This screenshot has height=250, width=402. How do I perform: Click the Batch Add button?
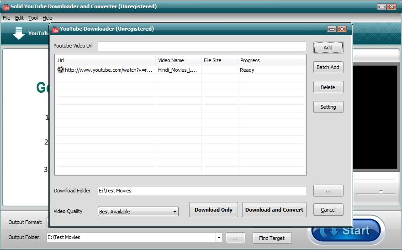pyautogui.click(x=328, y=67)
